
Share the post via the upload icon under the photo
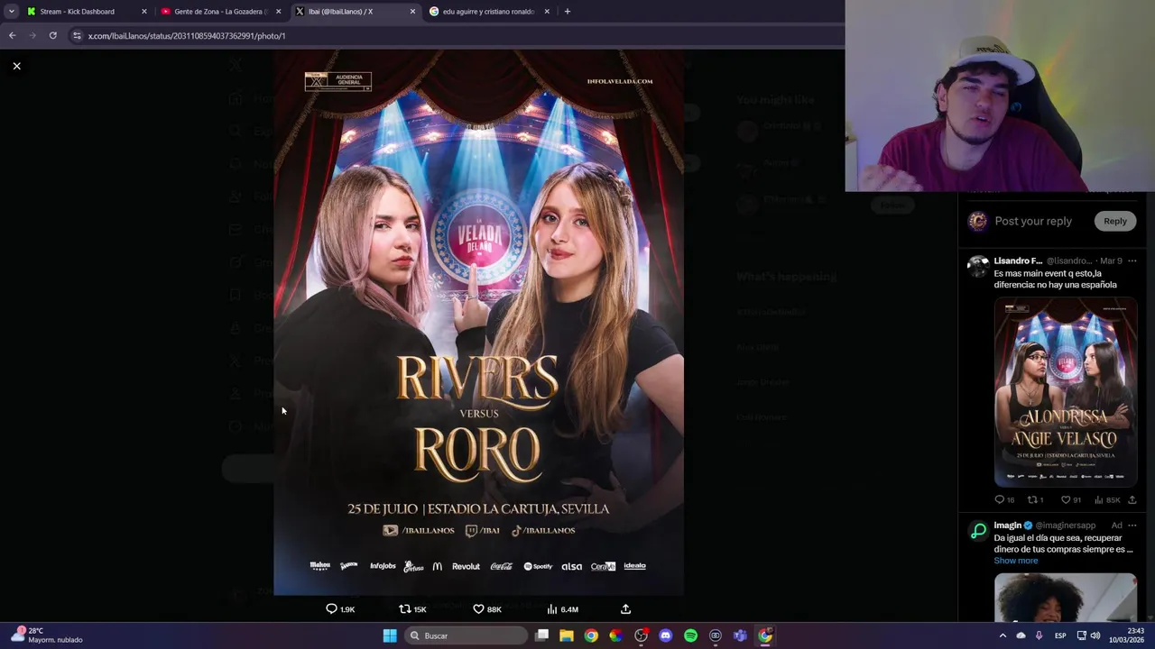click(x=625, y=609)
